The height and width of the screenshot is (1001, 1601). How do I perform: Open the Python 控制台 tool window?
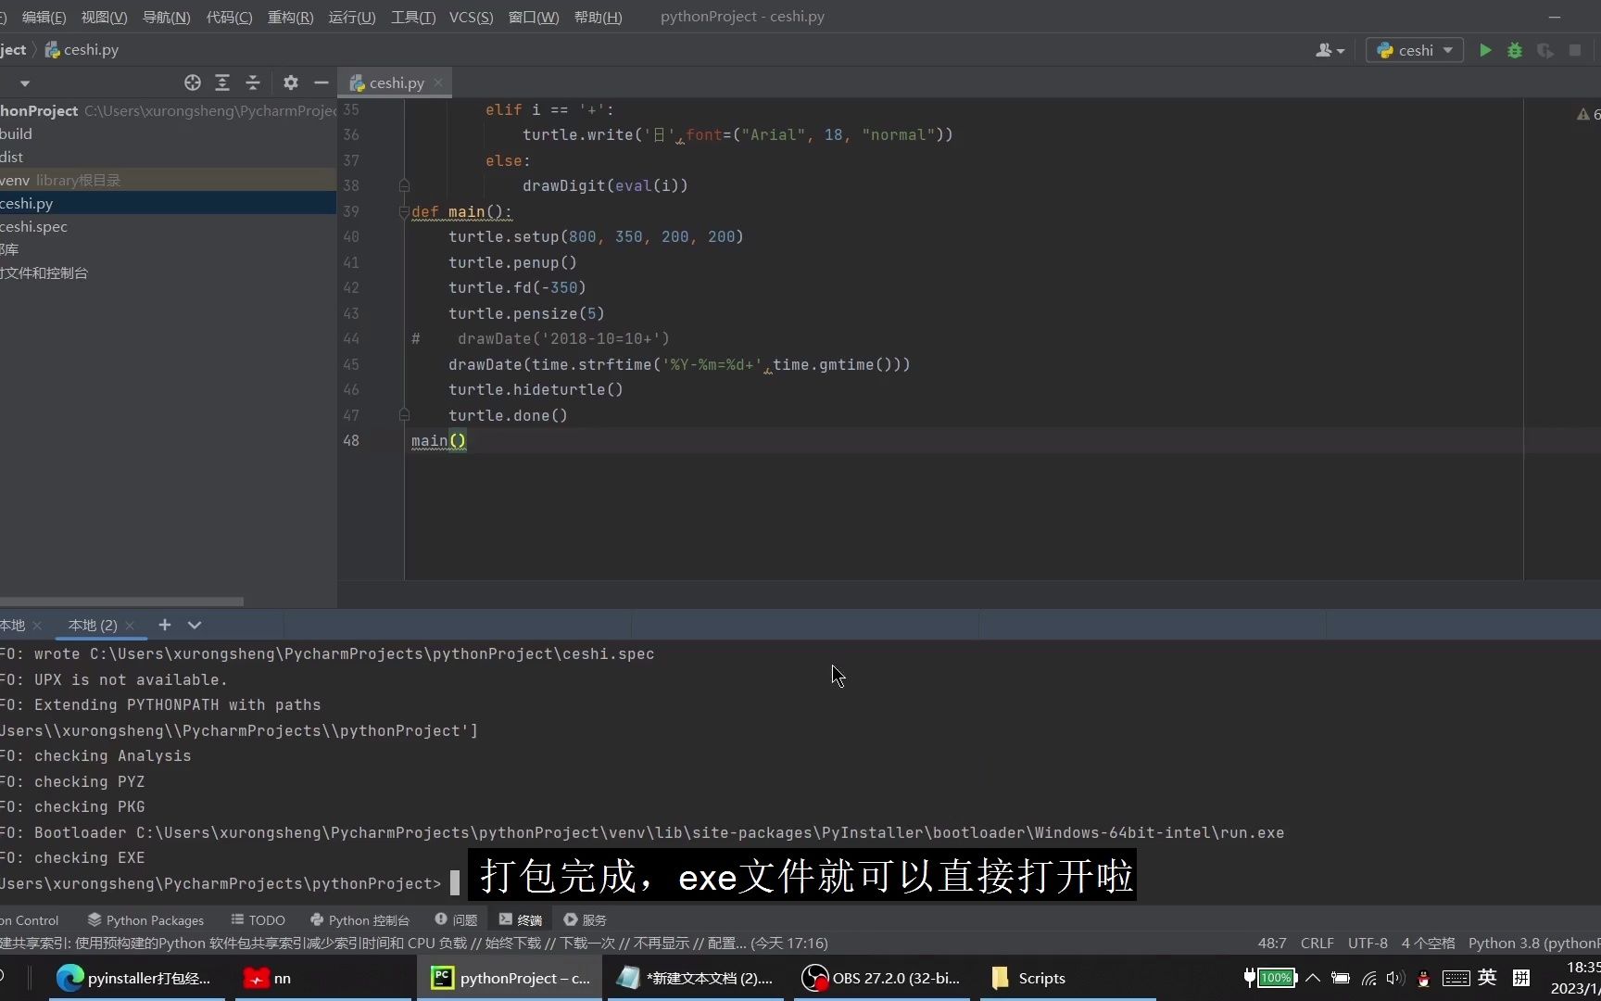(x=359, y=919)
